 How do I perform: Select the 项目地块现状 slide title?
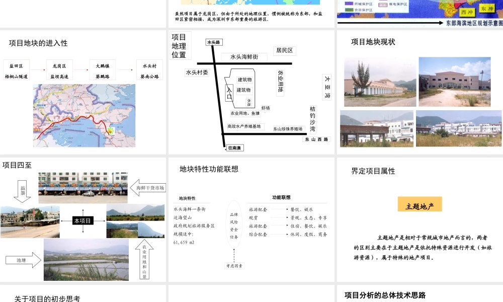[x=373, y=42]
